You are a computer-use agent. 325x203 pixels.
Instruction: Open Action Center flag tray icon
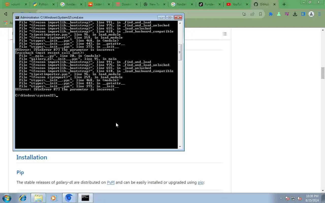coord(287,198)
